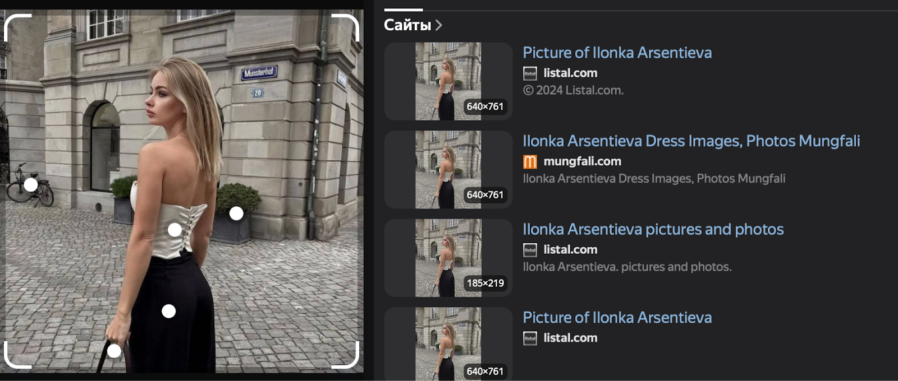Open 'Ilonka Arsentieva pictures and photos' result title

coord(653,229)
